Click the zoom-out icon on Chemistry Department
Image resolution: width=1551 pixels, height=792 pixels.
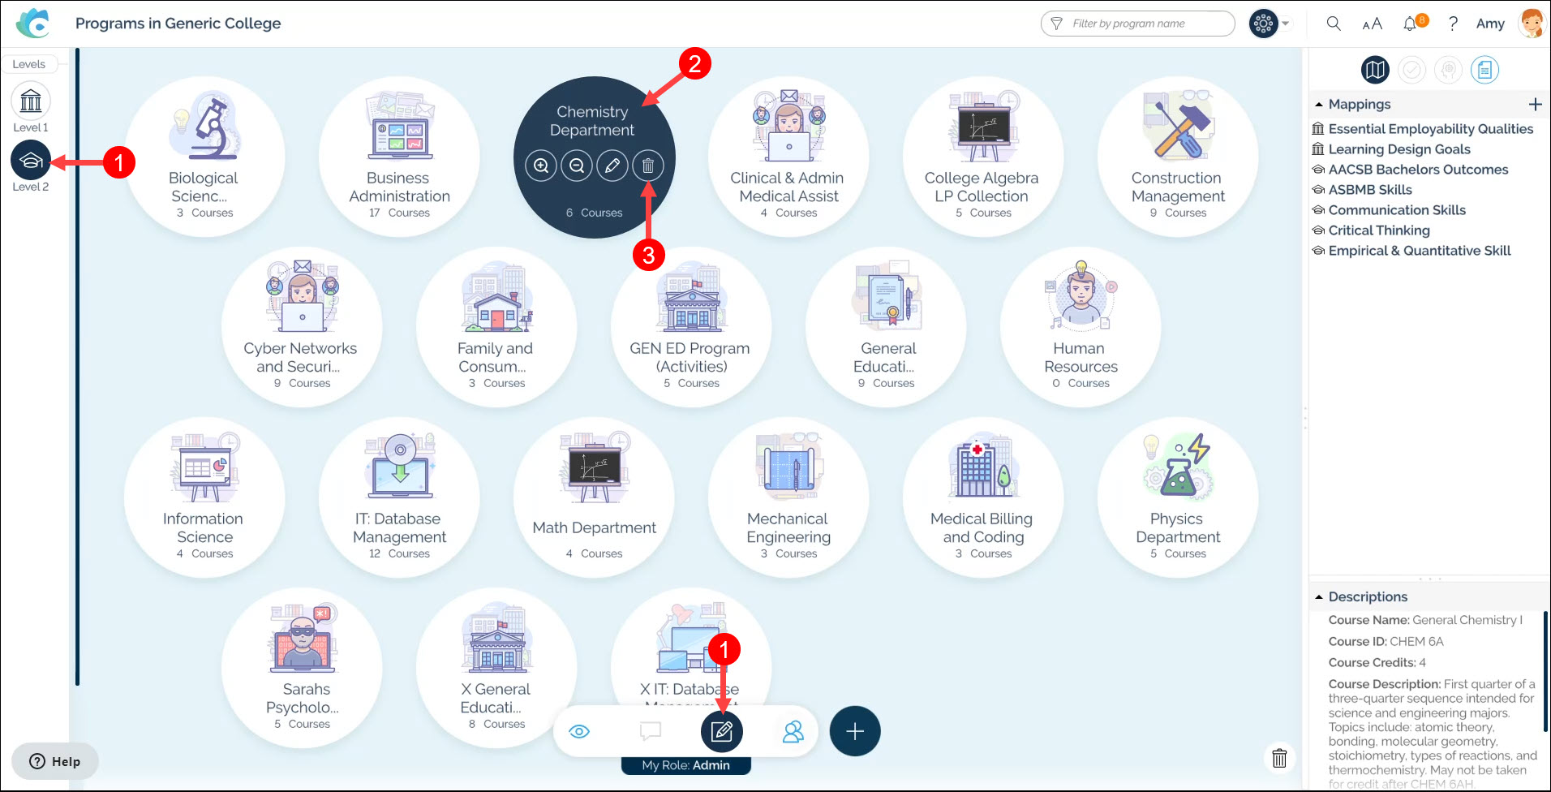577,166
